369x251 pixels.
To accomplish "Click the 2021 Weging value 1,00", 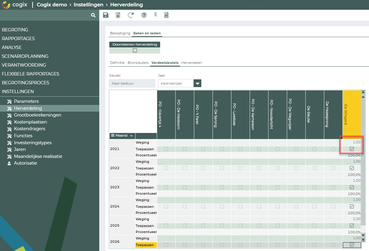I will 356,142.
